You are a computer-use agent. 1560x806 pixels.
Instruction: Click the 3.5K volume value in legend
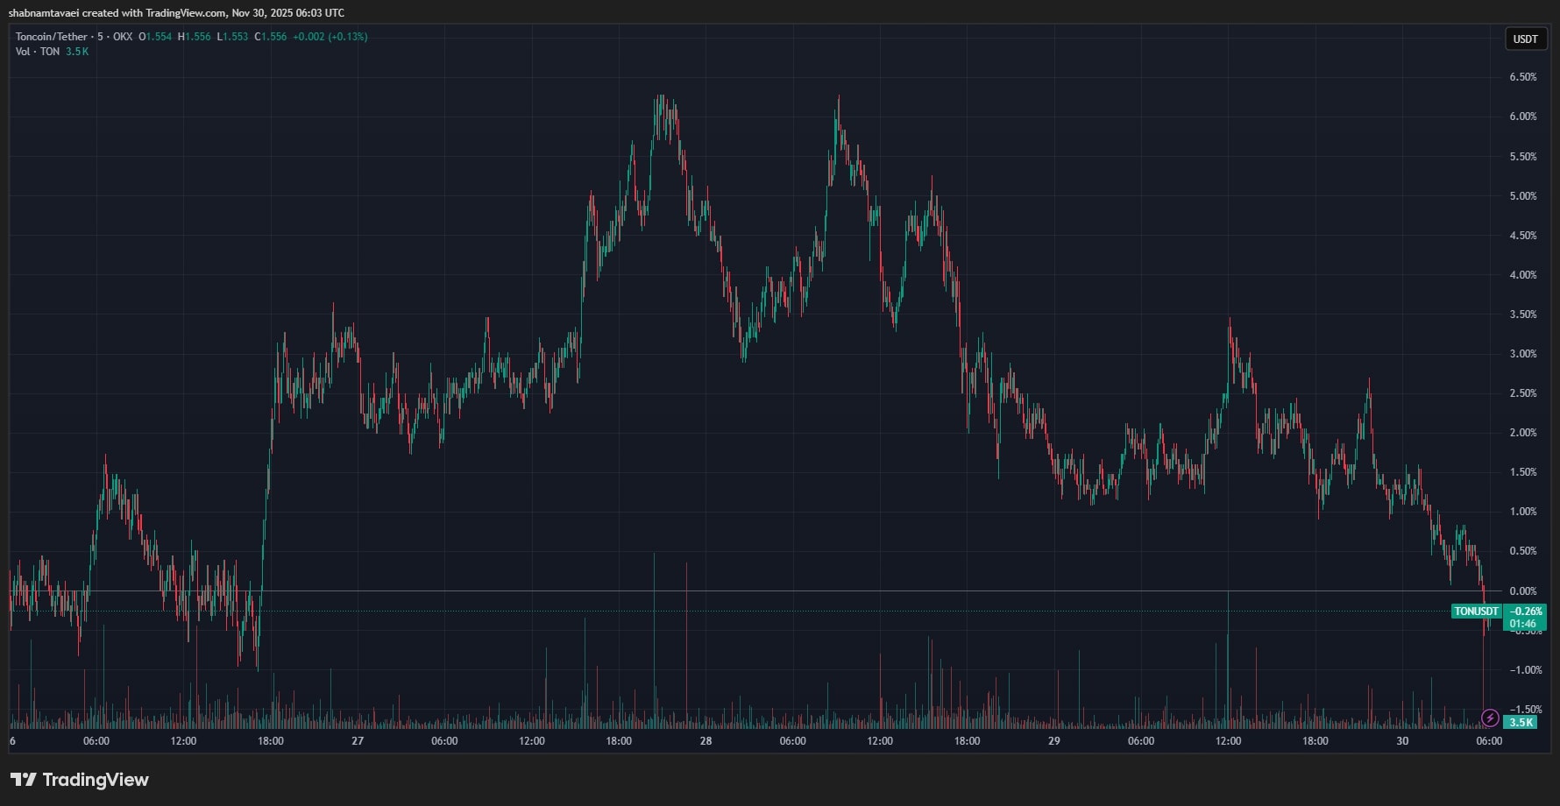(x=77, y=52)
